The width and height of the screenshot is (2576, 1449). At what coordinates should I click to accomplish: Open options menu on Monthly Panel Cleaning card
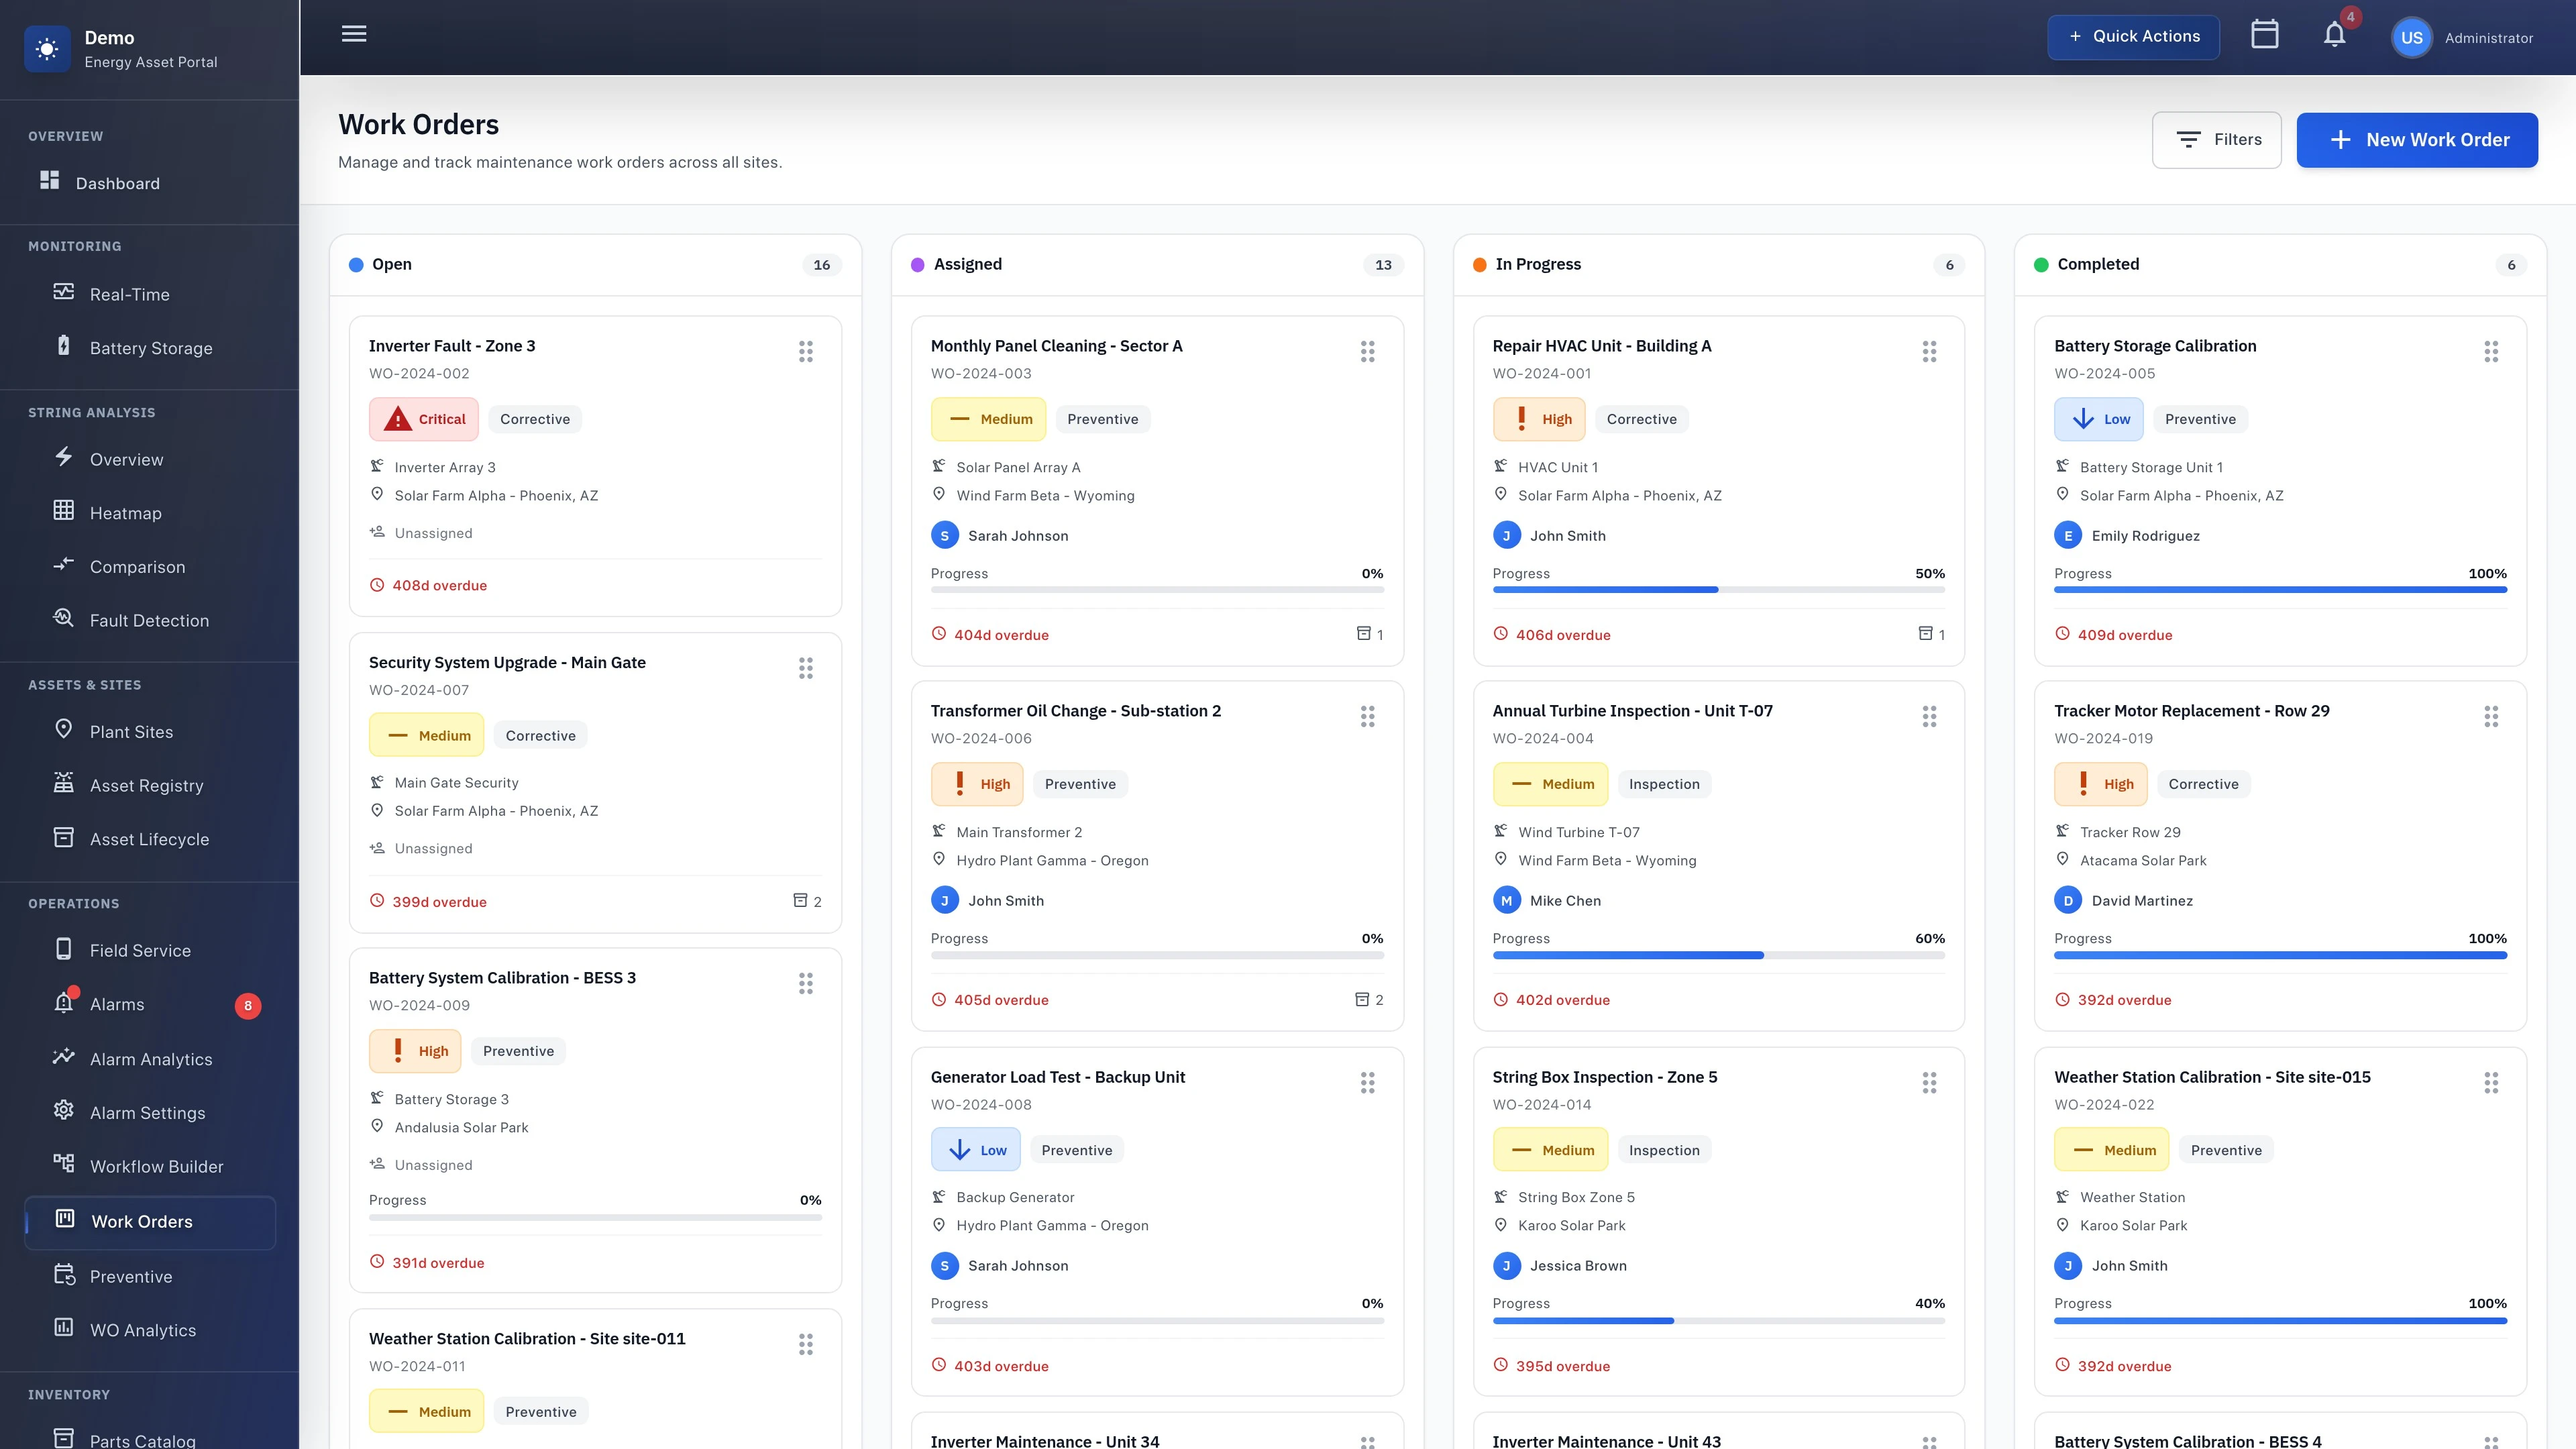1368,351
